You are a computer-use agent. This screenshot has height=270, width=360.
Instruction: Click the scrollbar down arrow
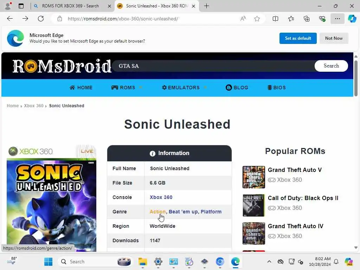click(x=356, y=247)
